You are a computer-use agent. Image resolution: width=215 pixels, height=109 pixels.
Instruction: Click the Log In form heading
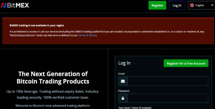(124, 63)
